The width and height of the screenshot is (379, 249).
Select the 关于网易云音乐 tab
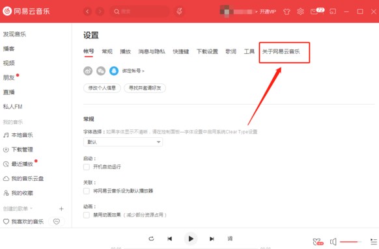point(281,51)
